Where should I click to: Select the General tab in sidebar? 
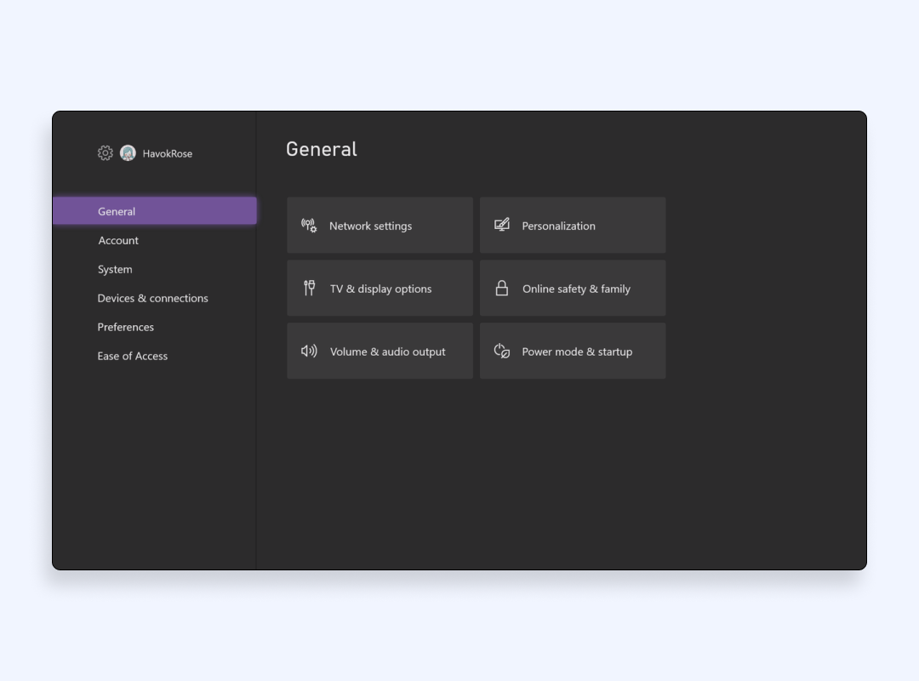coord(117,212)
